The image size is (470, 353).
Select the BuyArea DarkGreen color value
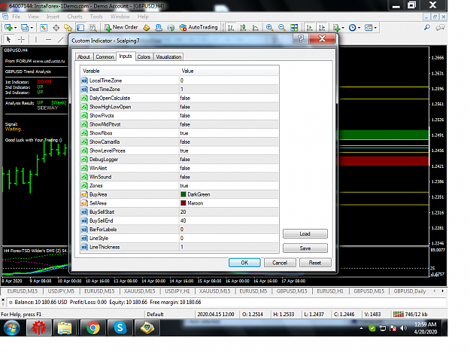229,194
